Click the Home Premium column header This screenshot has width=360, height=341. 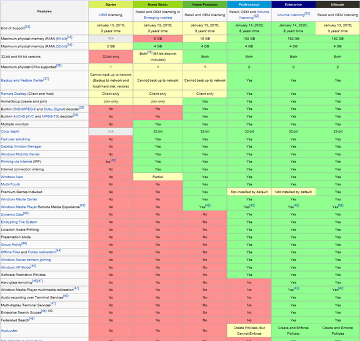205,4
